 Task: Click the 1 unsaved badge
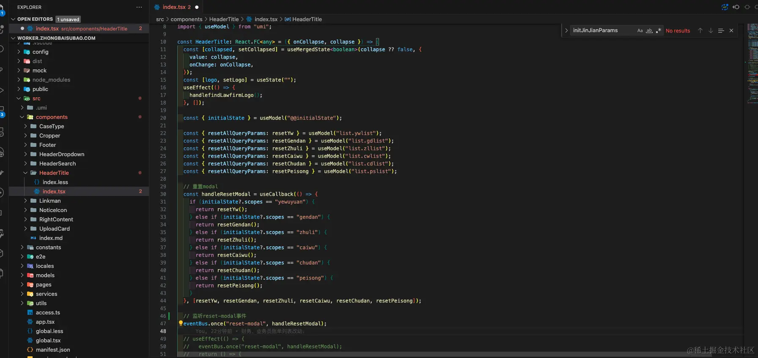69,19
